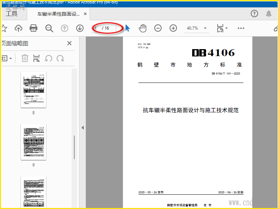Screen dimensions: 279x209
Task: Click the fit page width icon
Action: pos(220,28)
